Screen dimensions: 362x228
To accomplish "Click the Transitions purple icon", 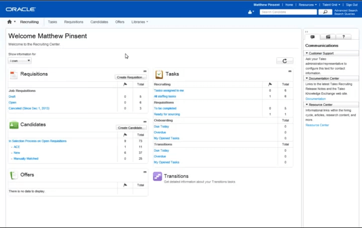I will (158, 177).
